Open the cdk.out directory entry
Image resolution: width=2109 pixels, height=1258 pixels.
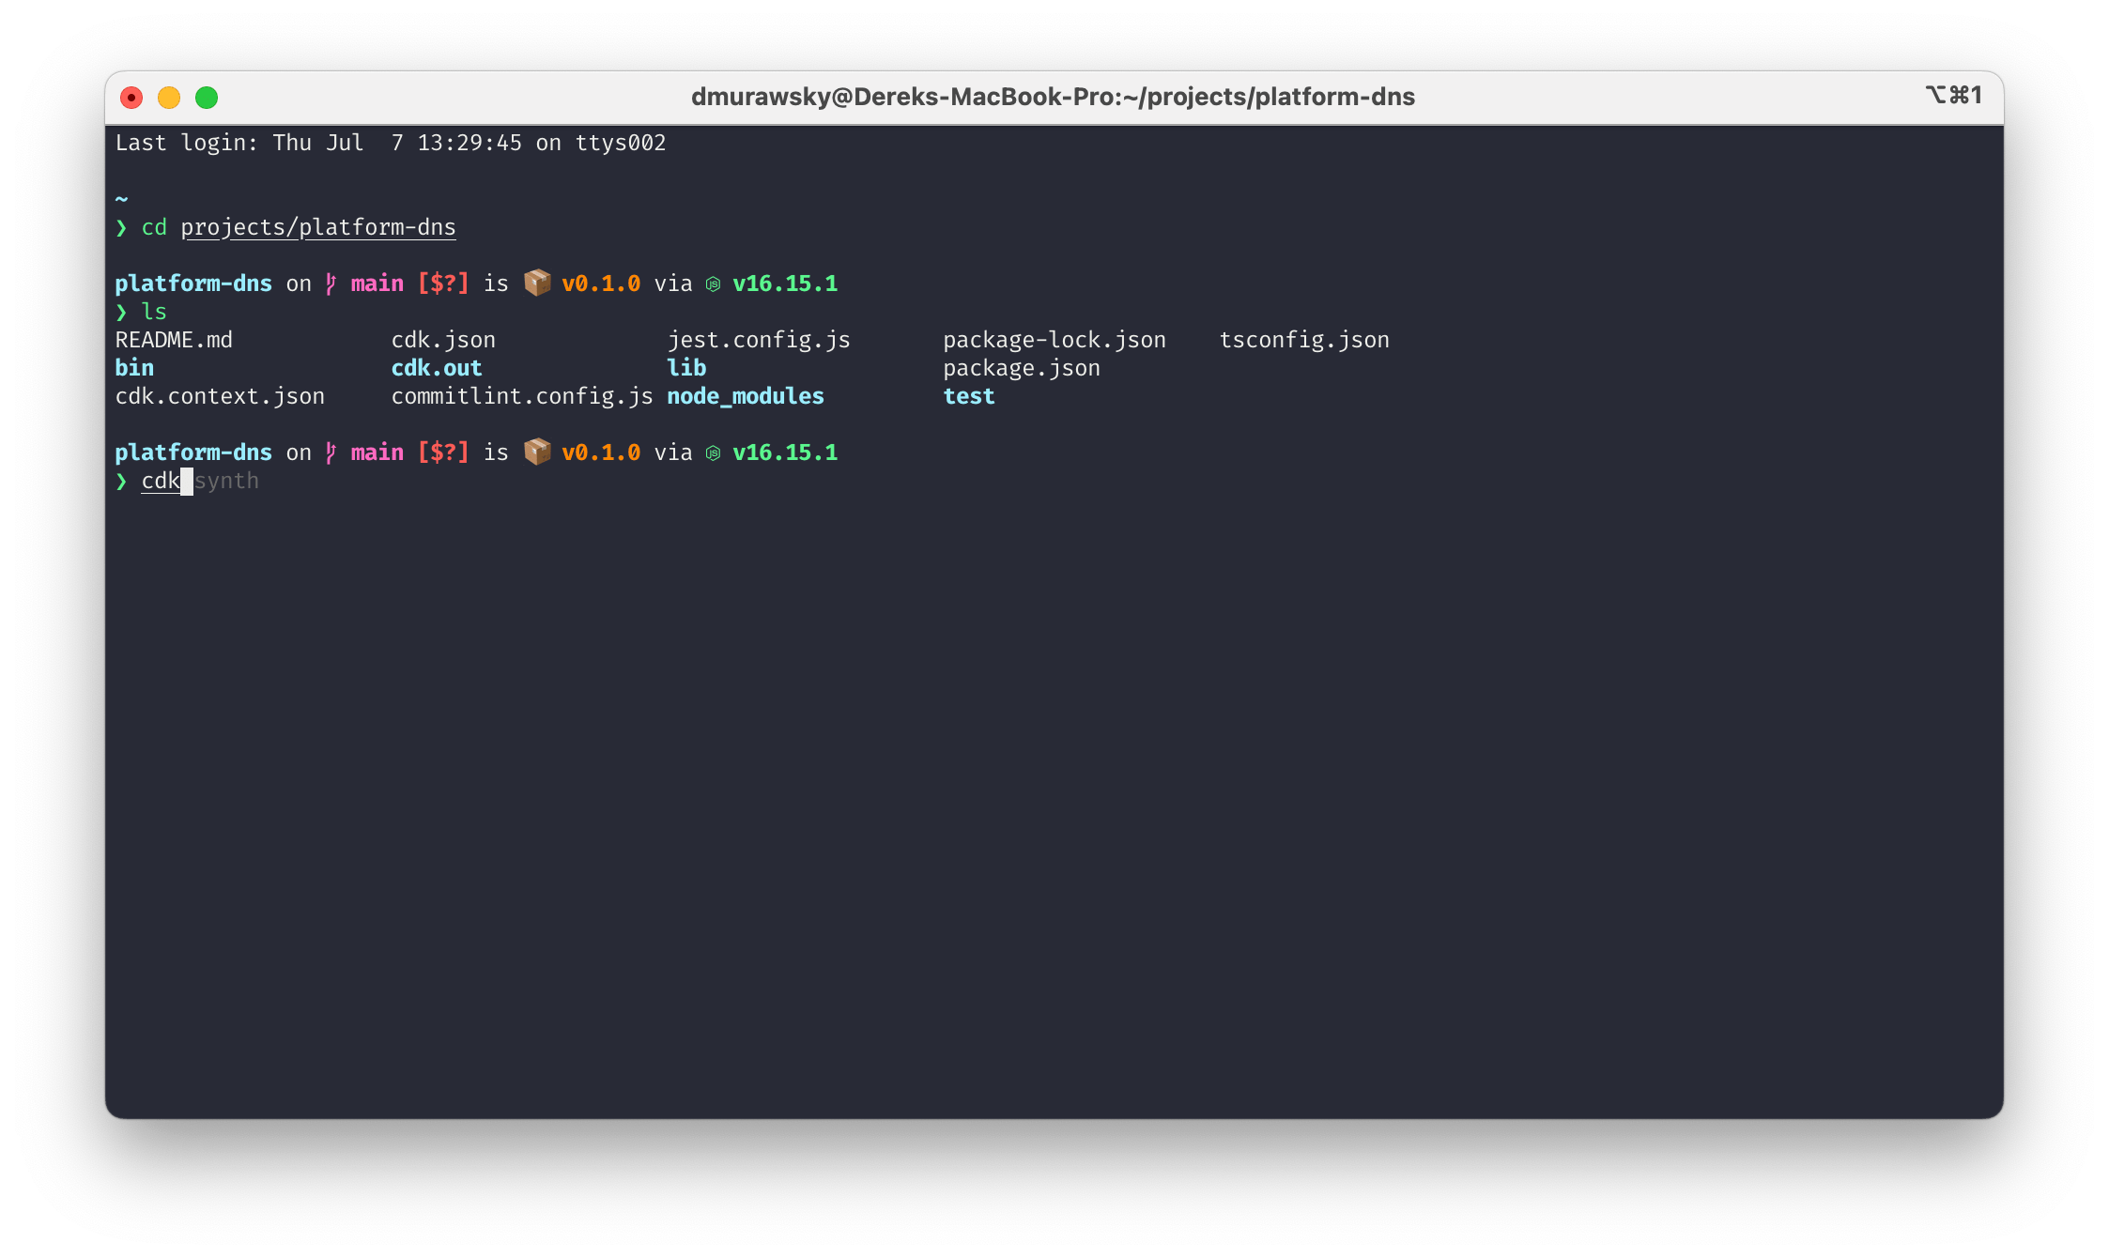tap(437, 367)
